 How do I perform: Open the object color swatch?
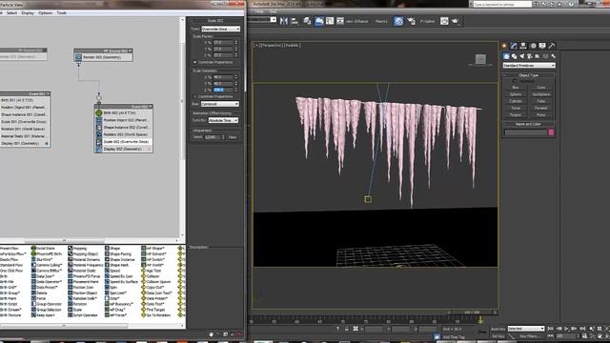551,132
